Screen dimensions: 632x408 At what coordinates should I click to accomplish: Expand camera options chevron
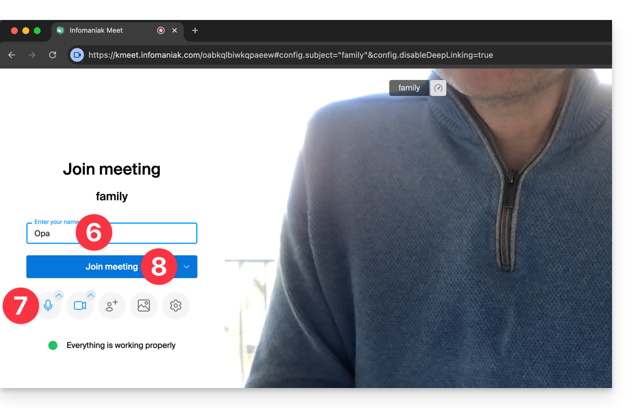coord(91,296)
